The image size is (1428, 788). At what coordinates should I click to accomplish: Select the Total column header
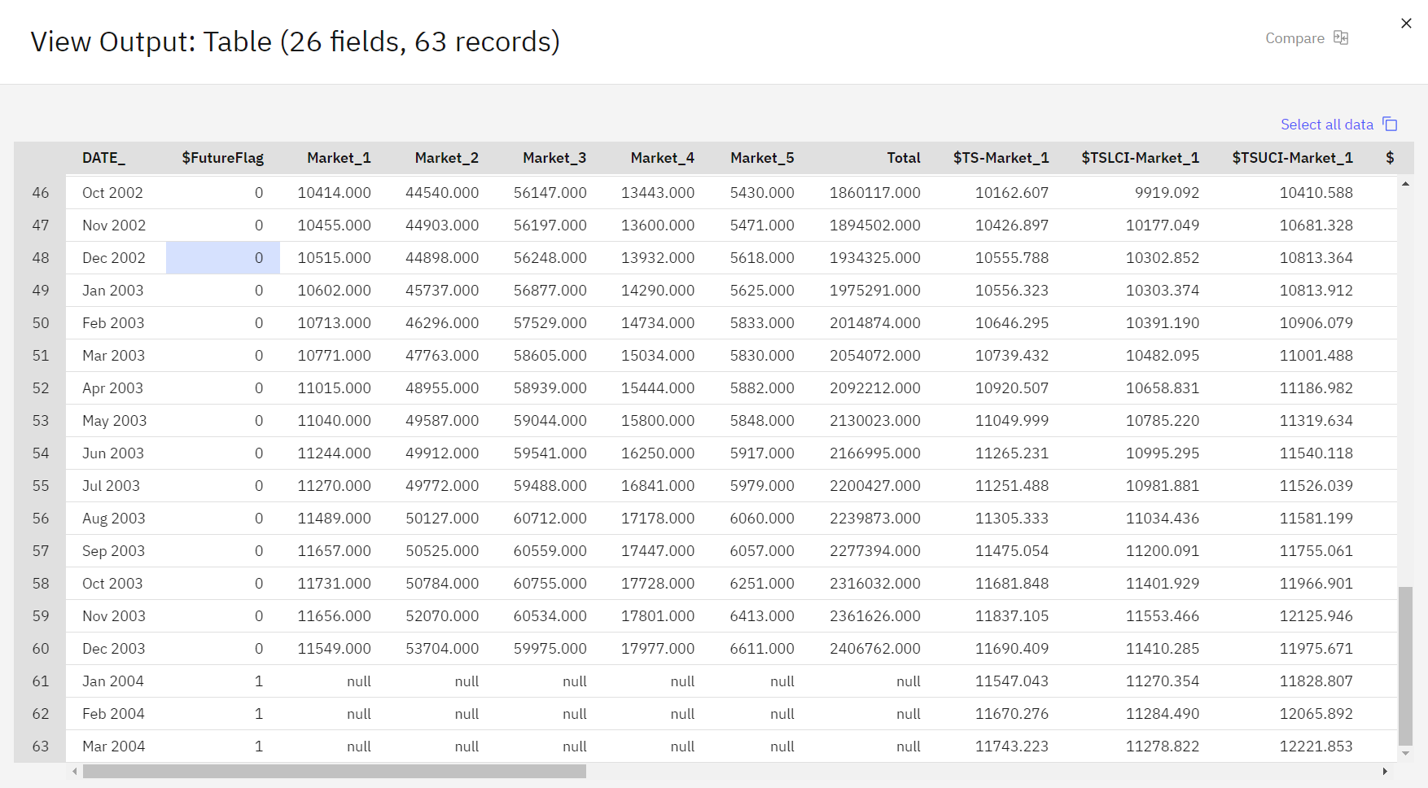pos(904,158)
